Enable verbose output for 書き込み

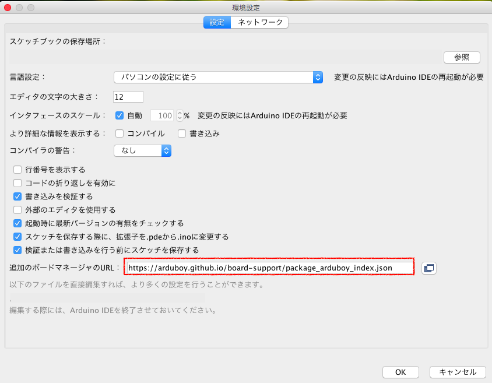click(182, 133)
